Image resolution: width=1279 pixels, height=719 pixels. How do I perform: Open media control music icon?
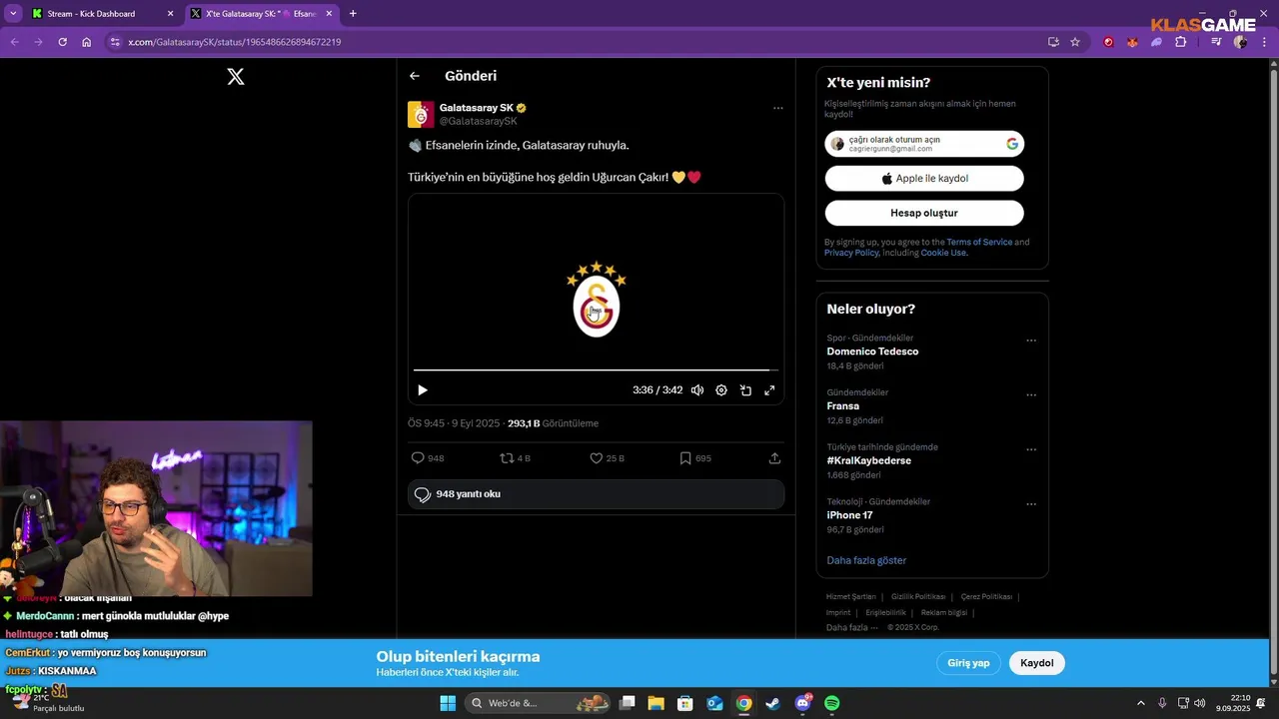click(x=1216, y=42)
